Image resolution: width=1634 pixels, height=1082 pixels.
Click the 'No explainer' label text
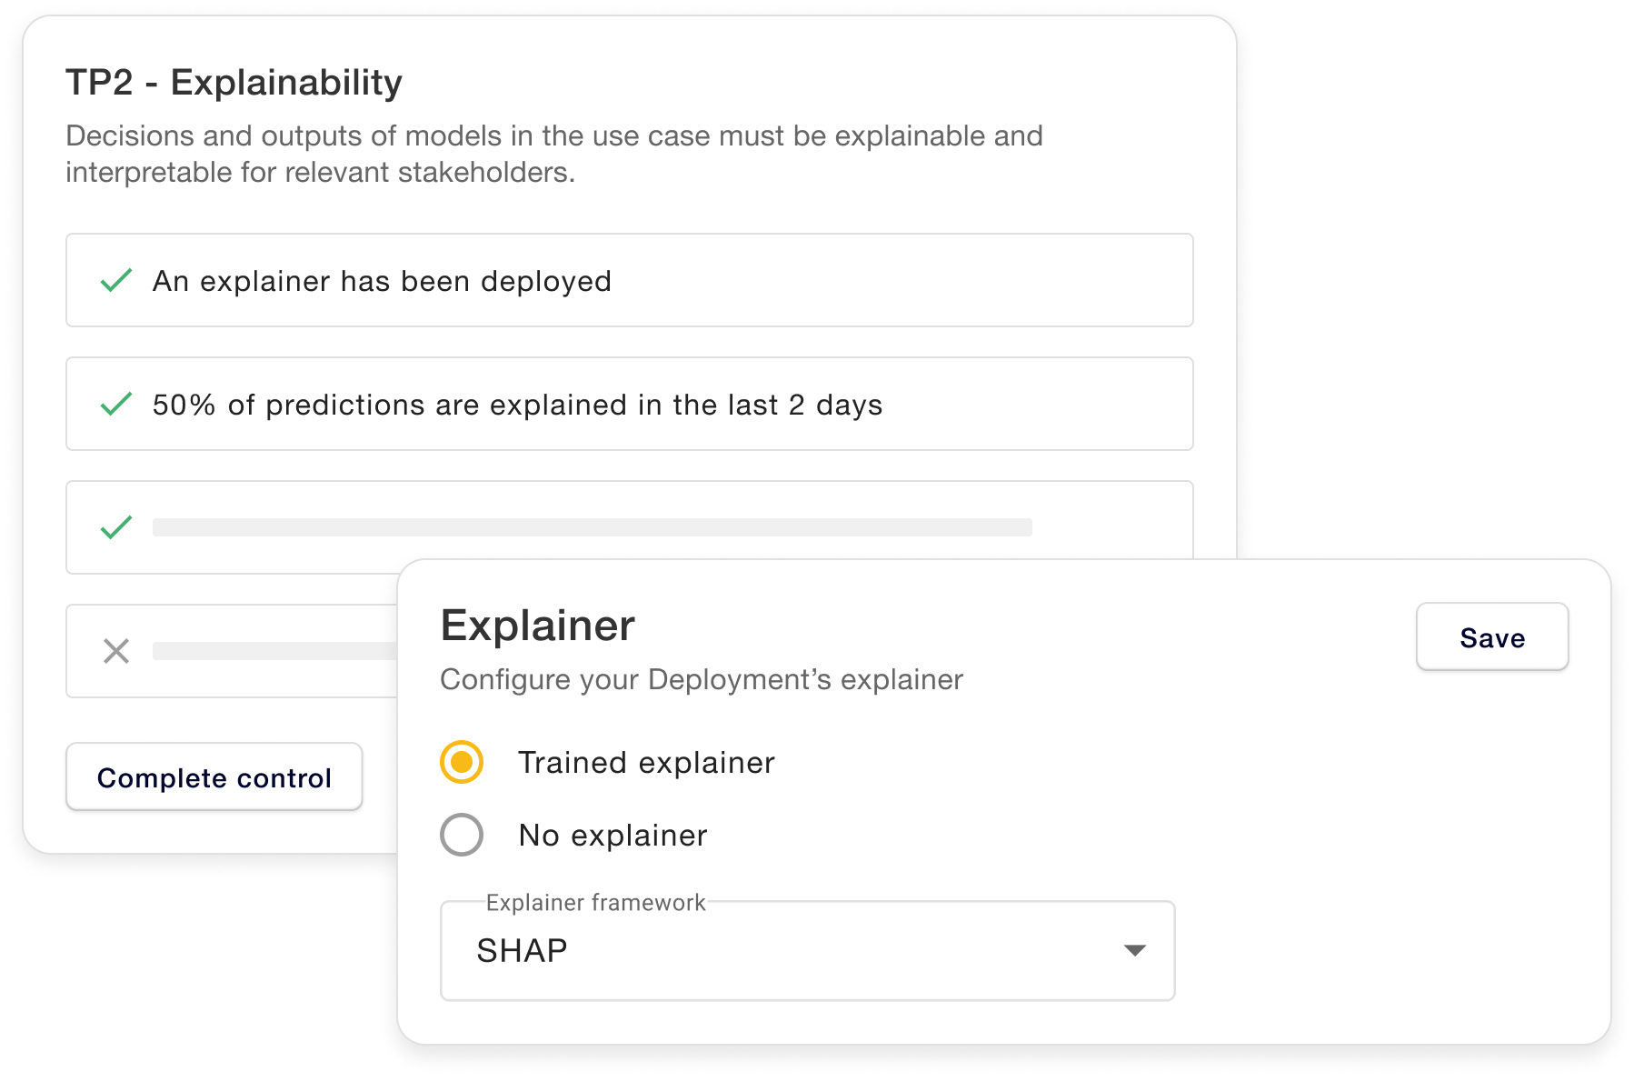[x=613, y=835]
